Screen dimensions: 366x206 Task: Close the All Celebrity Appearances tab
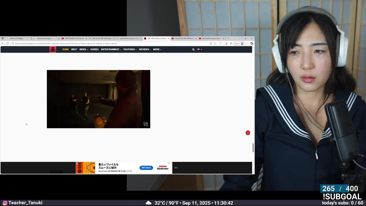pos(223,38)
